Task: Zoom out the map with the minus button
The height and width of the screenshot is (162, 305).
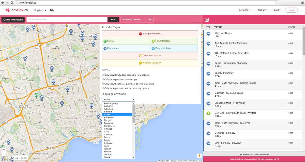Action: tap(4, 154)
